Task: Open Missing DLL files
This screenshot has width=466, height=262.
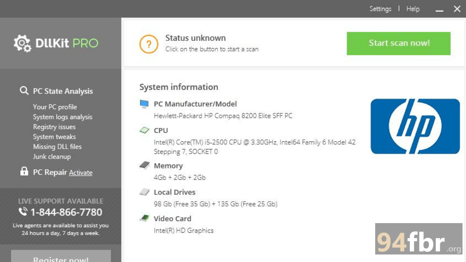Action: click(x=57, y=147)
